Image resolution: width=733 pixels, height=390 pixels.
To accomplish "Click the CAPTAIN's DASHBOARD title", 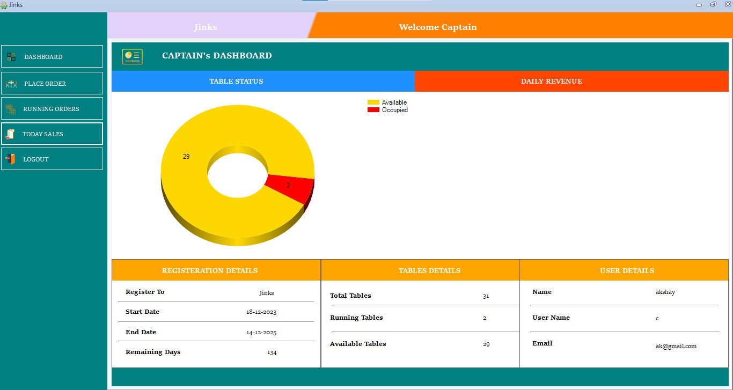I will click(x=217, y=56).
